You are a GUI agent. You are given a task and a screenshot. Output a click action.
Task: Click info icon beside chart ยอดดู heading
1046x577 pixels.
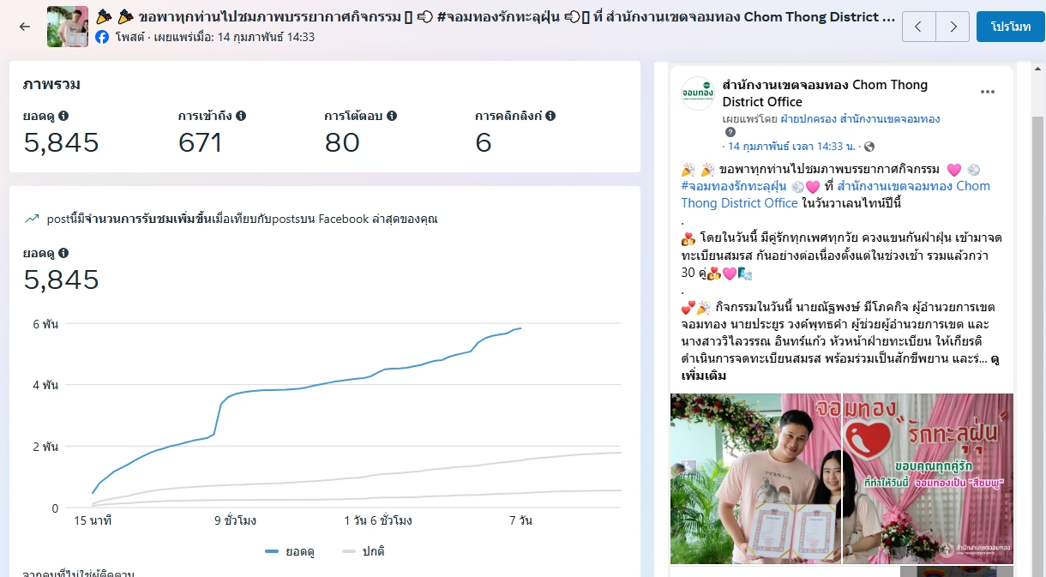point(63,254)
